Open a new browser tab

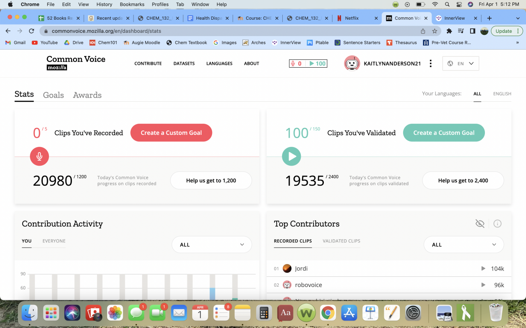click(489, 18)
